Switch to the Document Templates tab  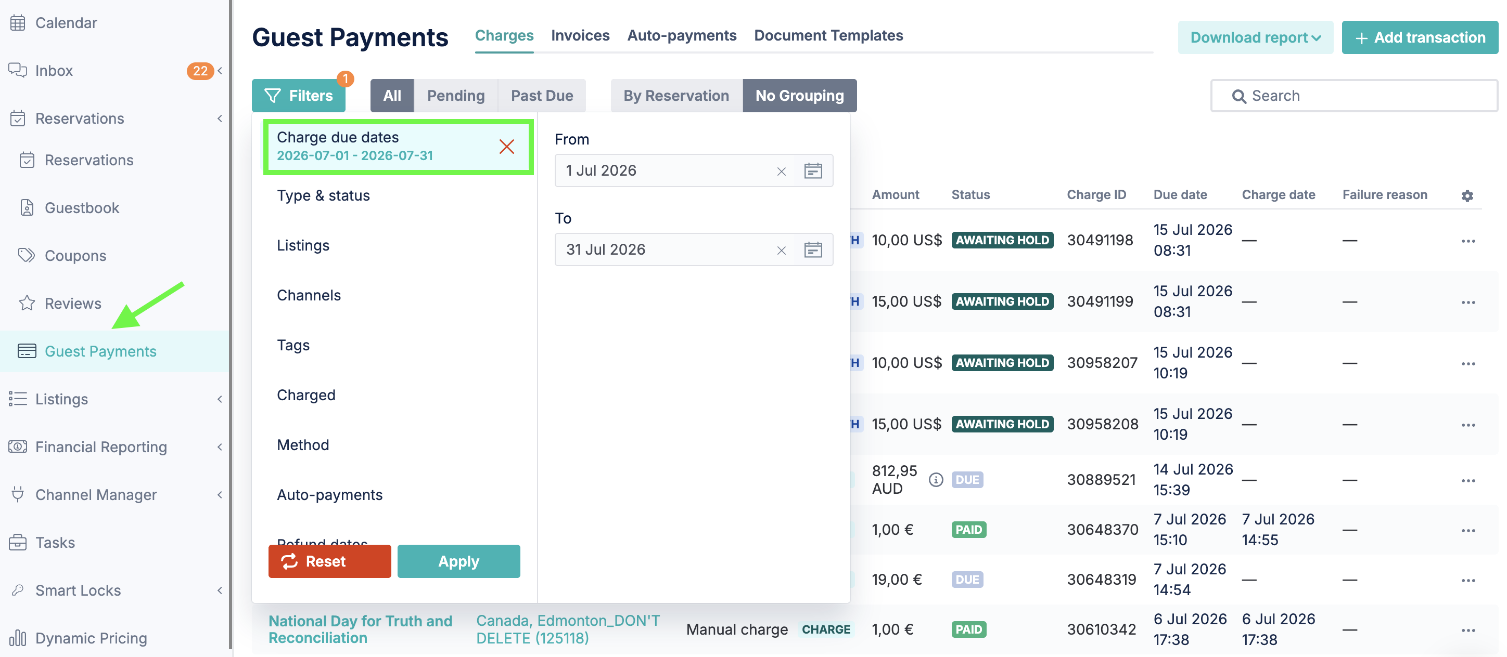click(x=828, y=36)
